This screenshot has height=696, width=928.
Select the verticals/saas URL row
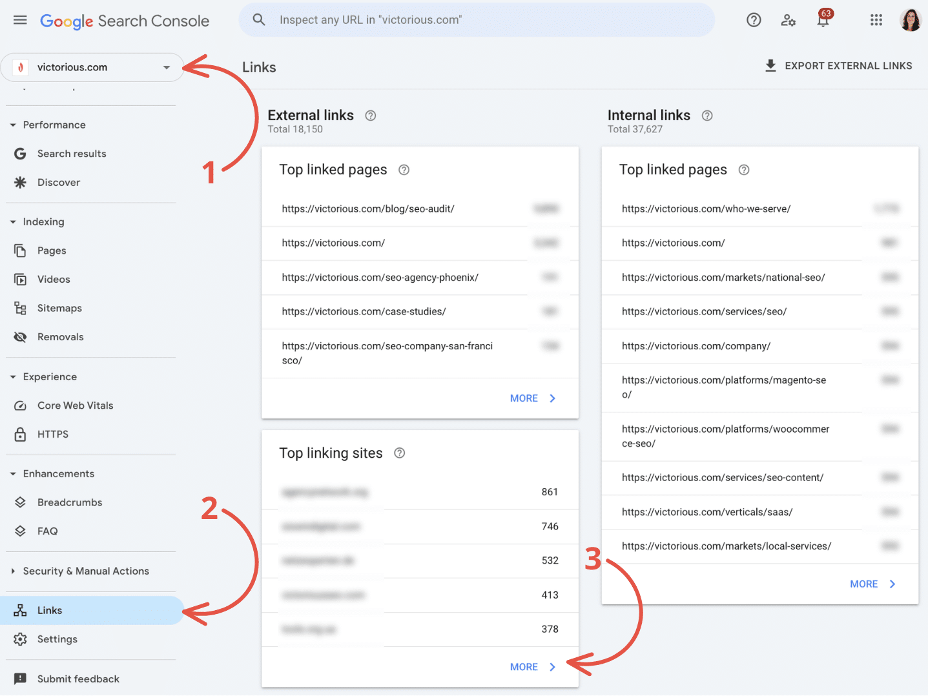tap(760, 512)
